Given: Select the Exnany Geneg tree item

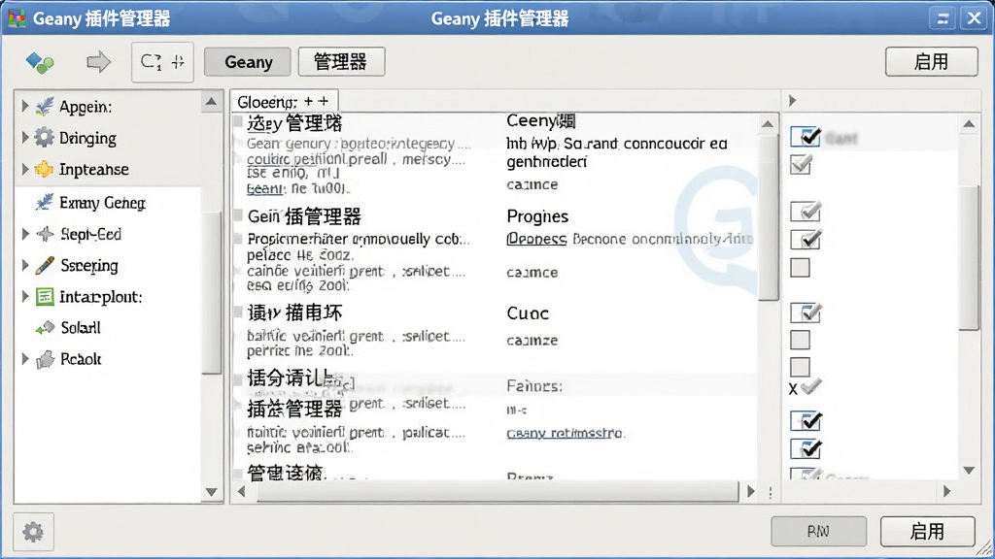Looking at the screenshot, I should (x=108, y=202).
